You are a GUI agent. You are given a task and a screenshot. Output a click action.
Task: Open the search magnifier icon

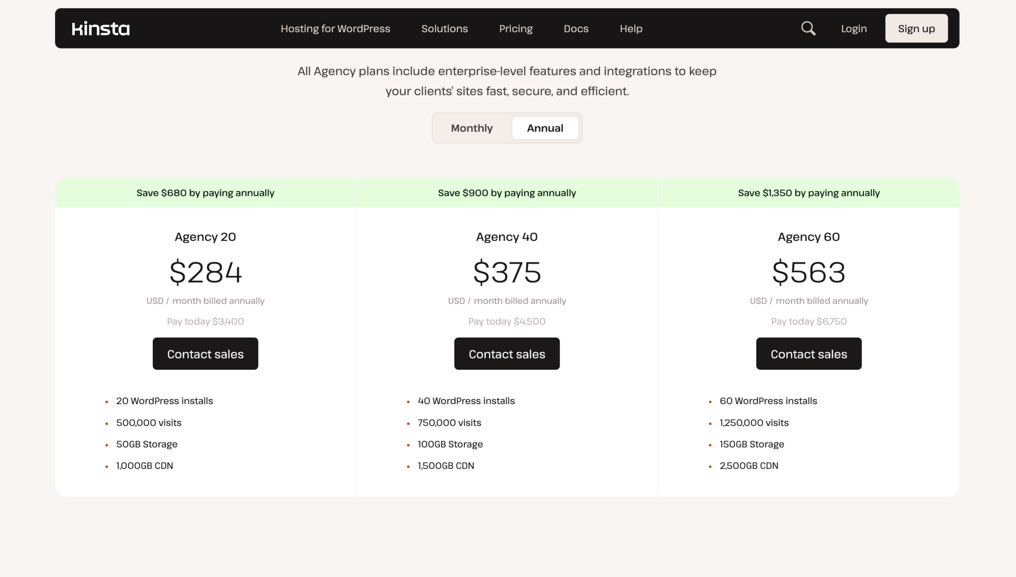(x=808, y=29)
